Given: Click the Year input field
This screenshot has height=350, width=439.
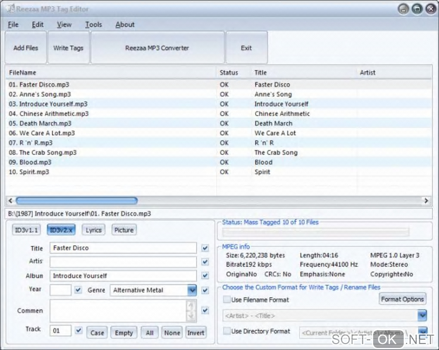Looking at the screenshot, I should tap(61, 290).
